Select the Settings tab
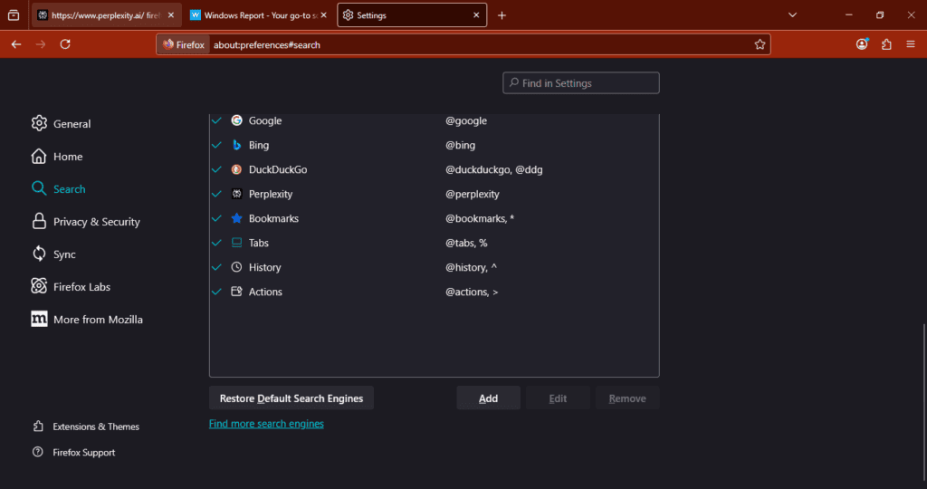 click(x=412, y=15)
